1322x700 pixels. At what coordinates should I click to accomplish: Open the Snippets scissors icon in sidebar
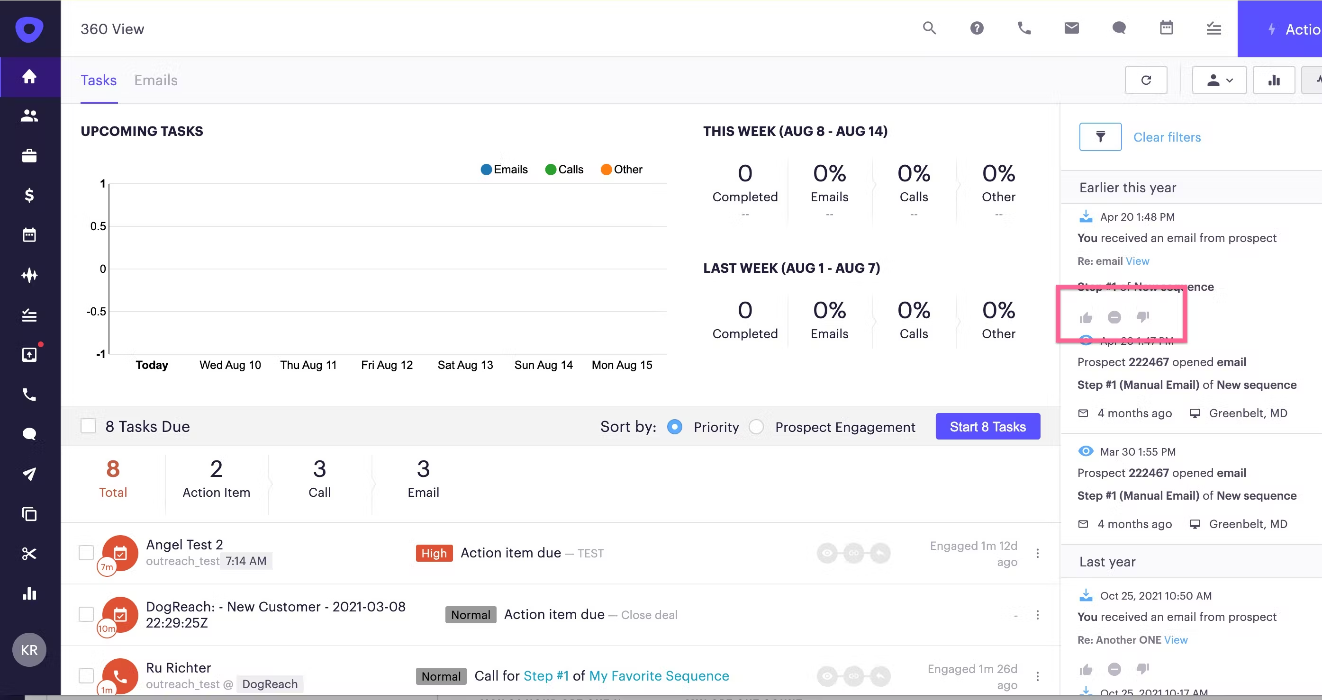pyautogui.click(x=29, y=554)
